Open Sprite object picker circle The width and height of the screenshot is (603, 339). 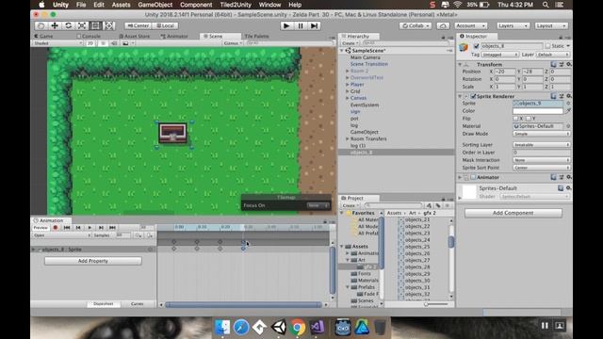click(x=568, y=104)
